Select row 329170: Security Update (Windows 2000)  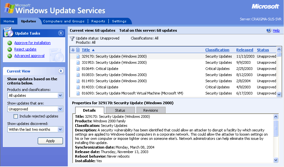(x=173, y=57)
